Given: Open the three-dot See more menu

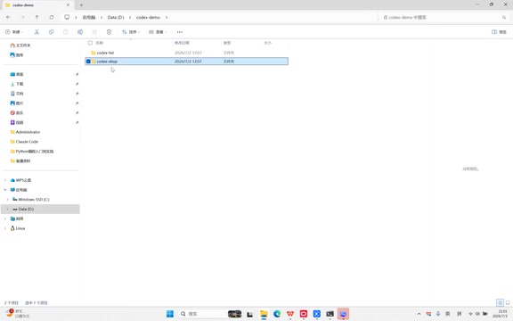Looking at the screenshot, I should pyautogui.click(x=180, y=32).
